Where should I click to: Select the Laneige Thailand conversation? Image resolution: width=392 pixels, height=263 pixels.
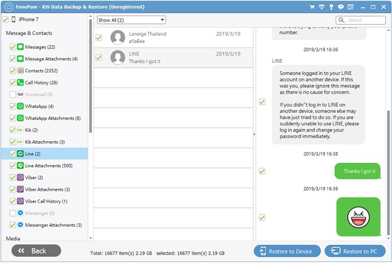point(174,37)
